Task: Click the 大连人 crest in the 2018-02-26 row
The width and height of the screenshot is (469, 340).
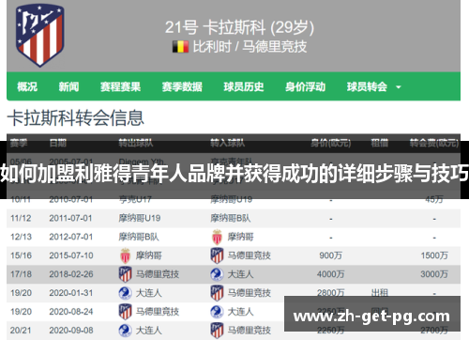Action: [217, 274]
